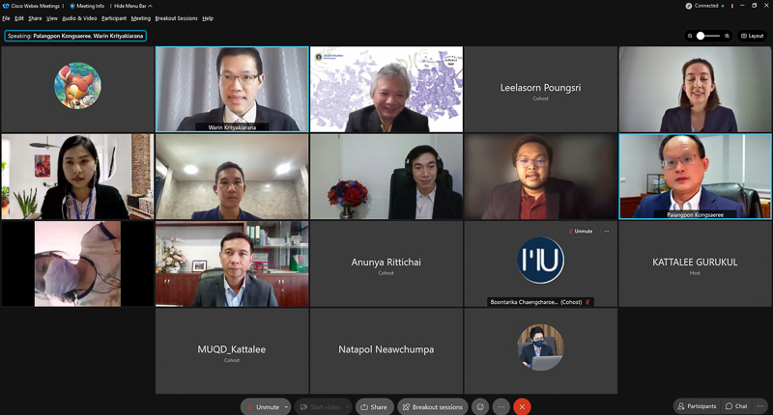Open the Chat panel

736,406
